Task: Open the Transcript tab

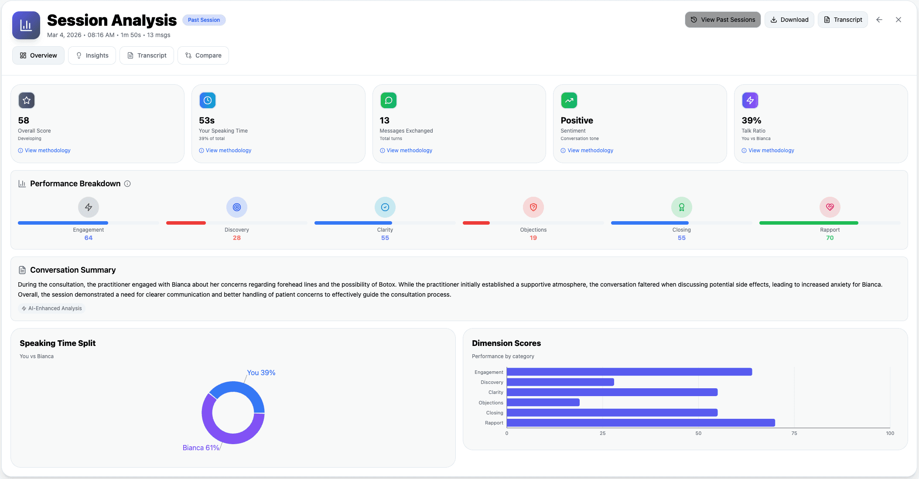Action: coord(147,55)
